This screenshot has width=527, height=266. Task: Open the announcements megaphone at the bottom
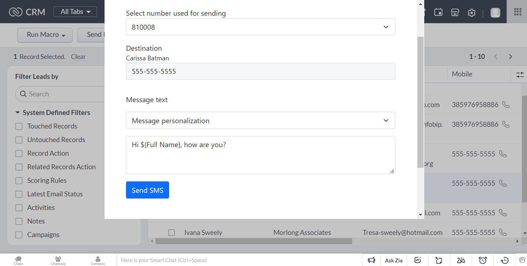[x=371, y=260]
